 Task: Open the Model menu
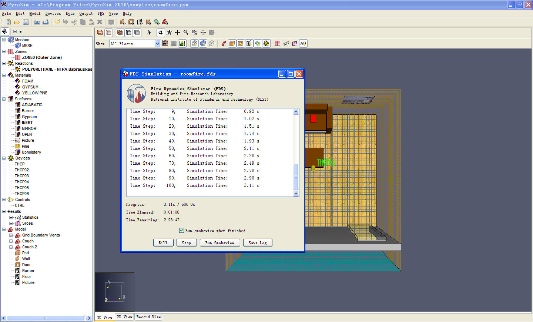pos(35,13)
